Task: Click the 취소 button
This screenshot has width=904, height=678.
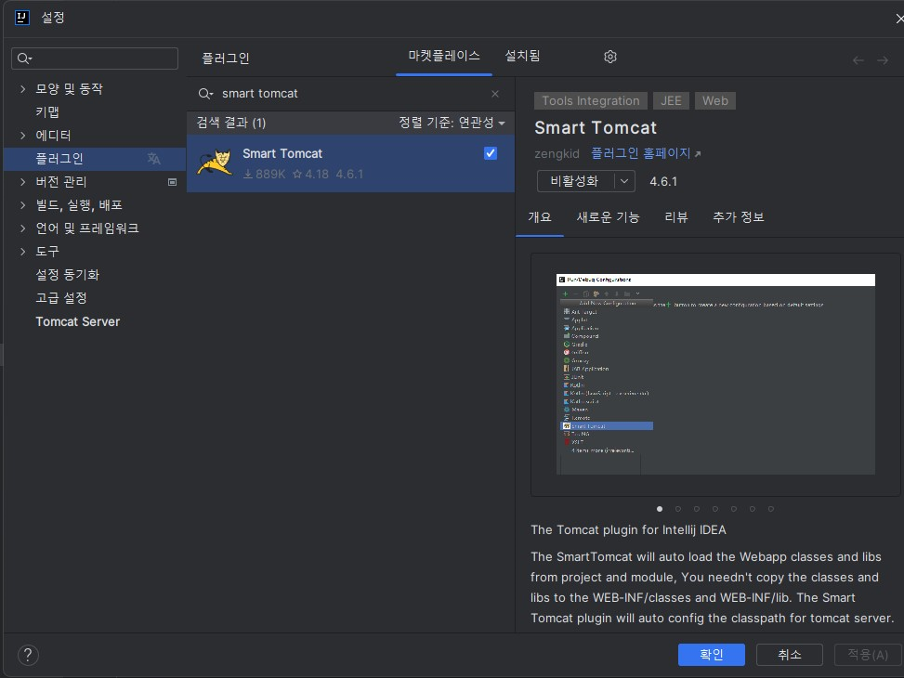Action: click(x=790, y=655)
